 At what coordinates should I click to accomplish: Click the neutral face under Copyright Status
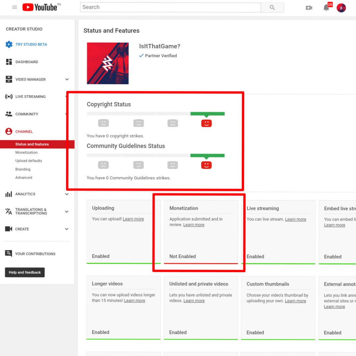(173, 123)
